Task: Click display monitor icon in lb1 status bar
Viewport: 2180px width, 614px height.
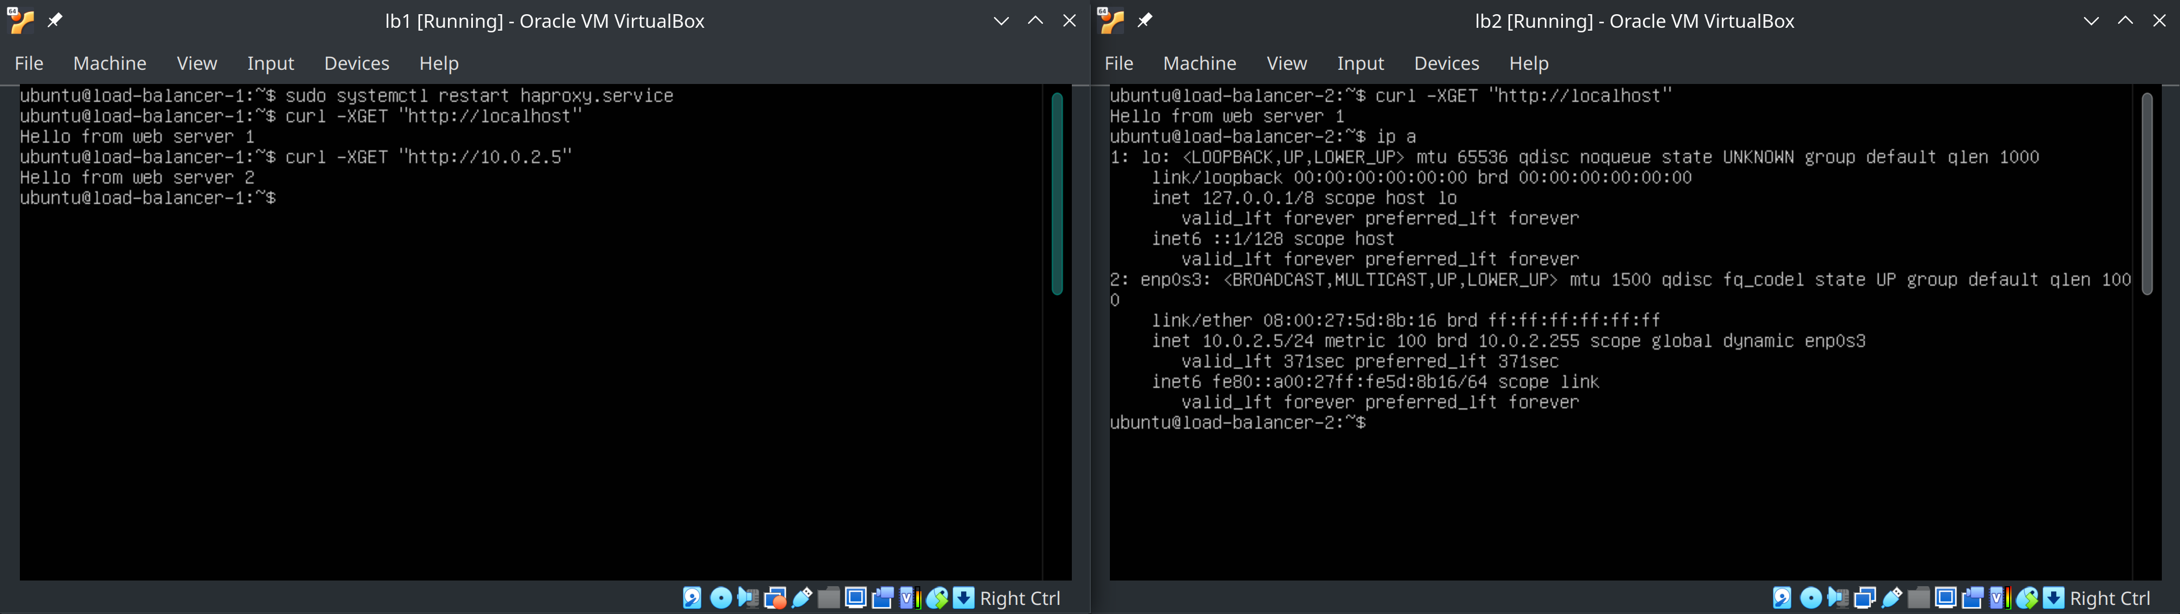Action: coord(856,598)
